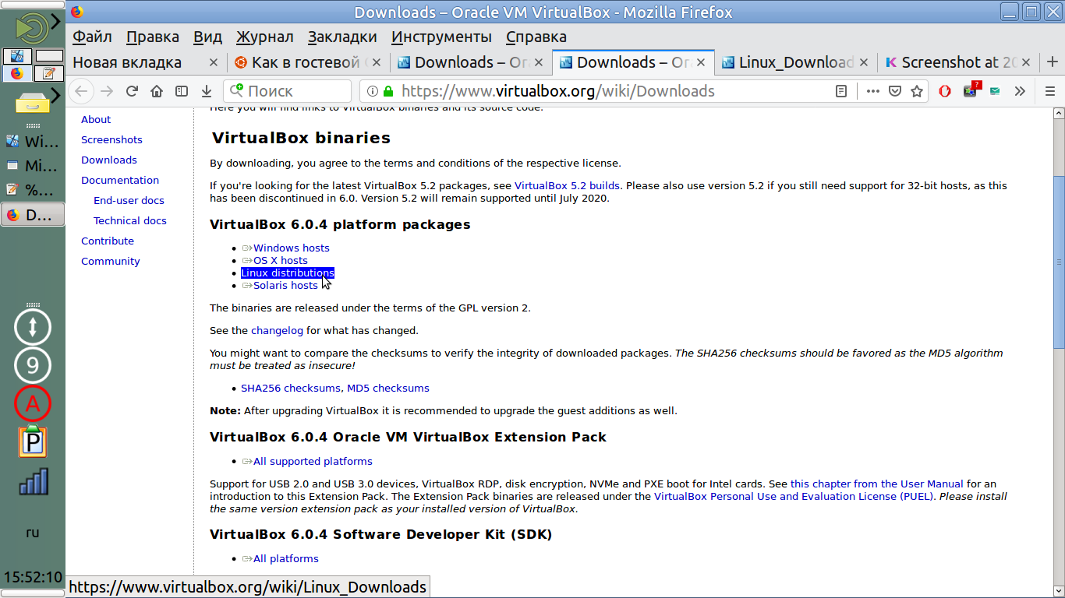This screenshot has width=1065, height=598.
Task: Follow the Linux distributions link
Action: [288, 273]
